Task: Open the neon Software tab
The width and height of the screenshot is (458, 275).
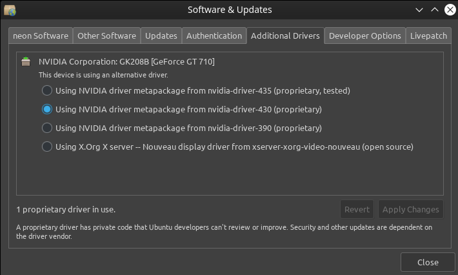Action: point(41,36)
